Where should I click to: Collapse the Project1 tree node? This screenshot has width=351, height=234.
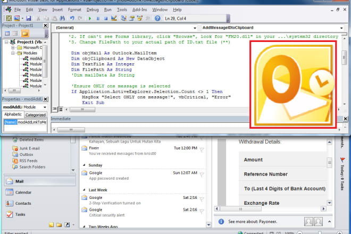coord(6,42)
